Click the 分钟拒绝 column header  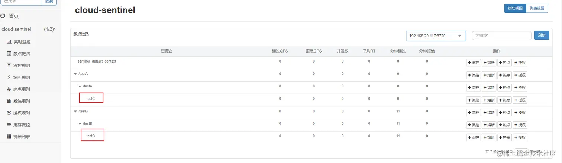pos(427,51)
